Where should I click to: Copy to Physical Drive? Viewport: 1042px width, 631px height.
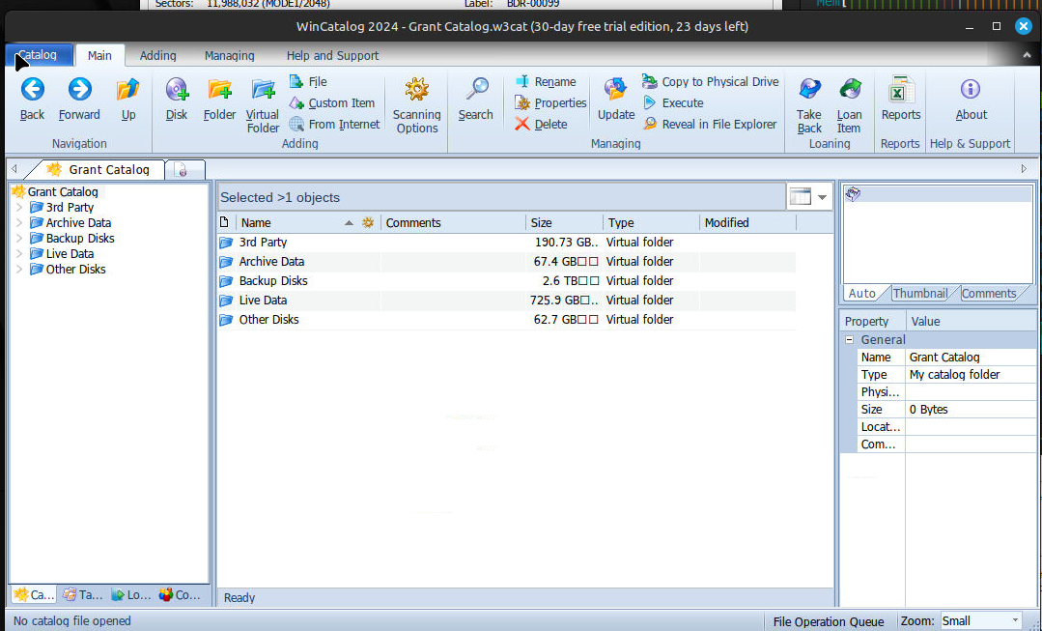pos(711,82)
